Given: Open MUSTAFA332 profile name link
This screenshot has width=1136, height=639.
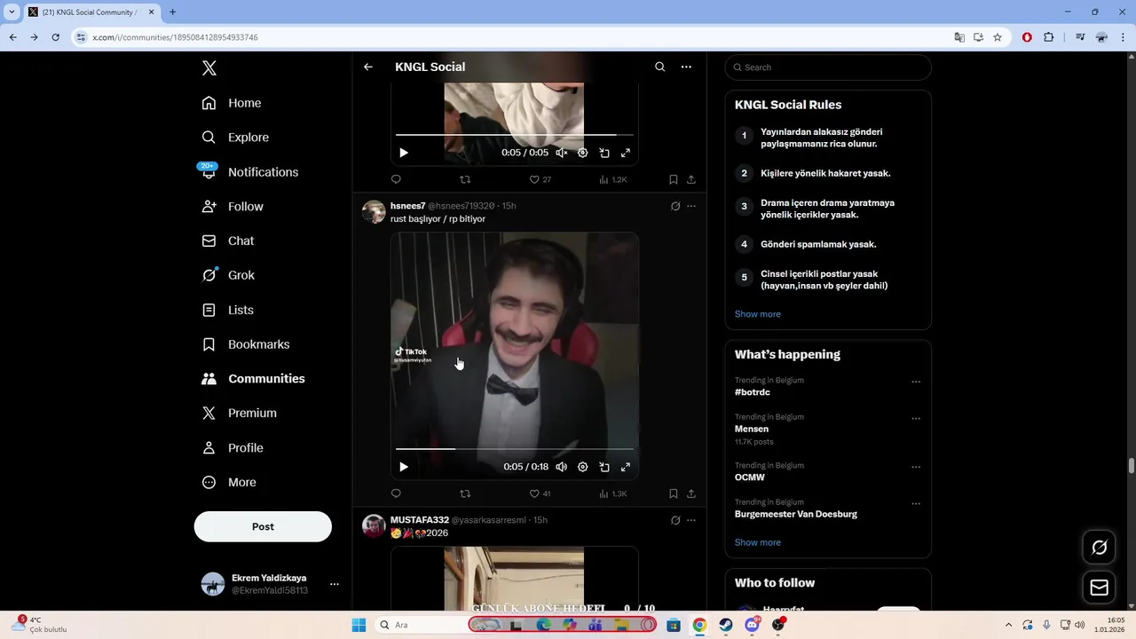Looking at the screenshot, I should tap(420, 520).
